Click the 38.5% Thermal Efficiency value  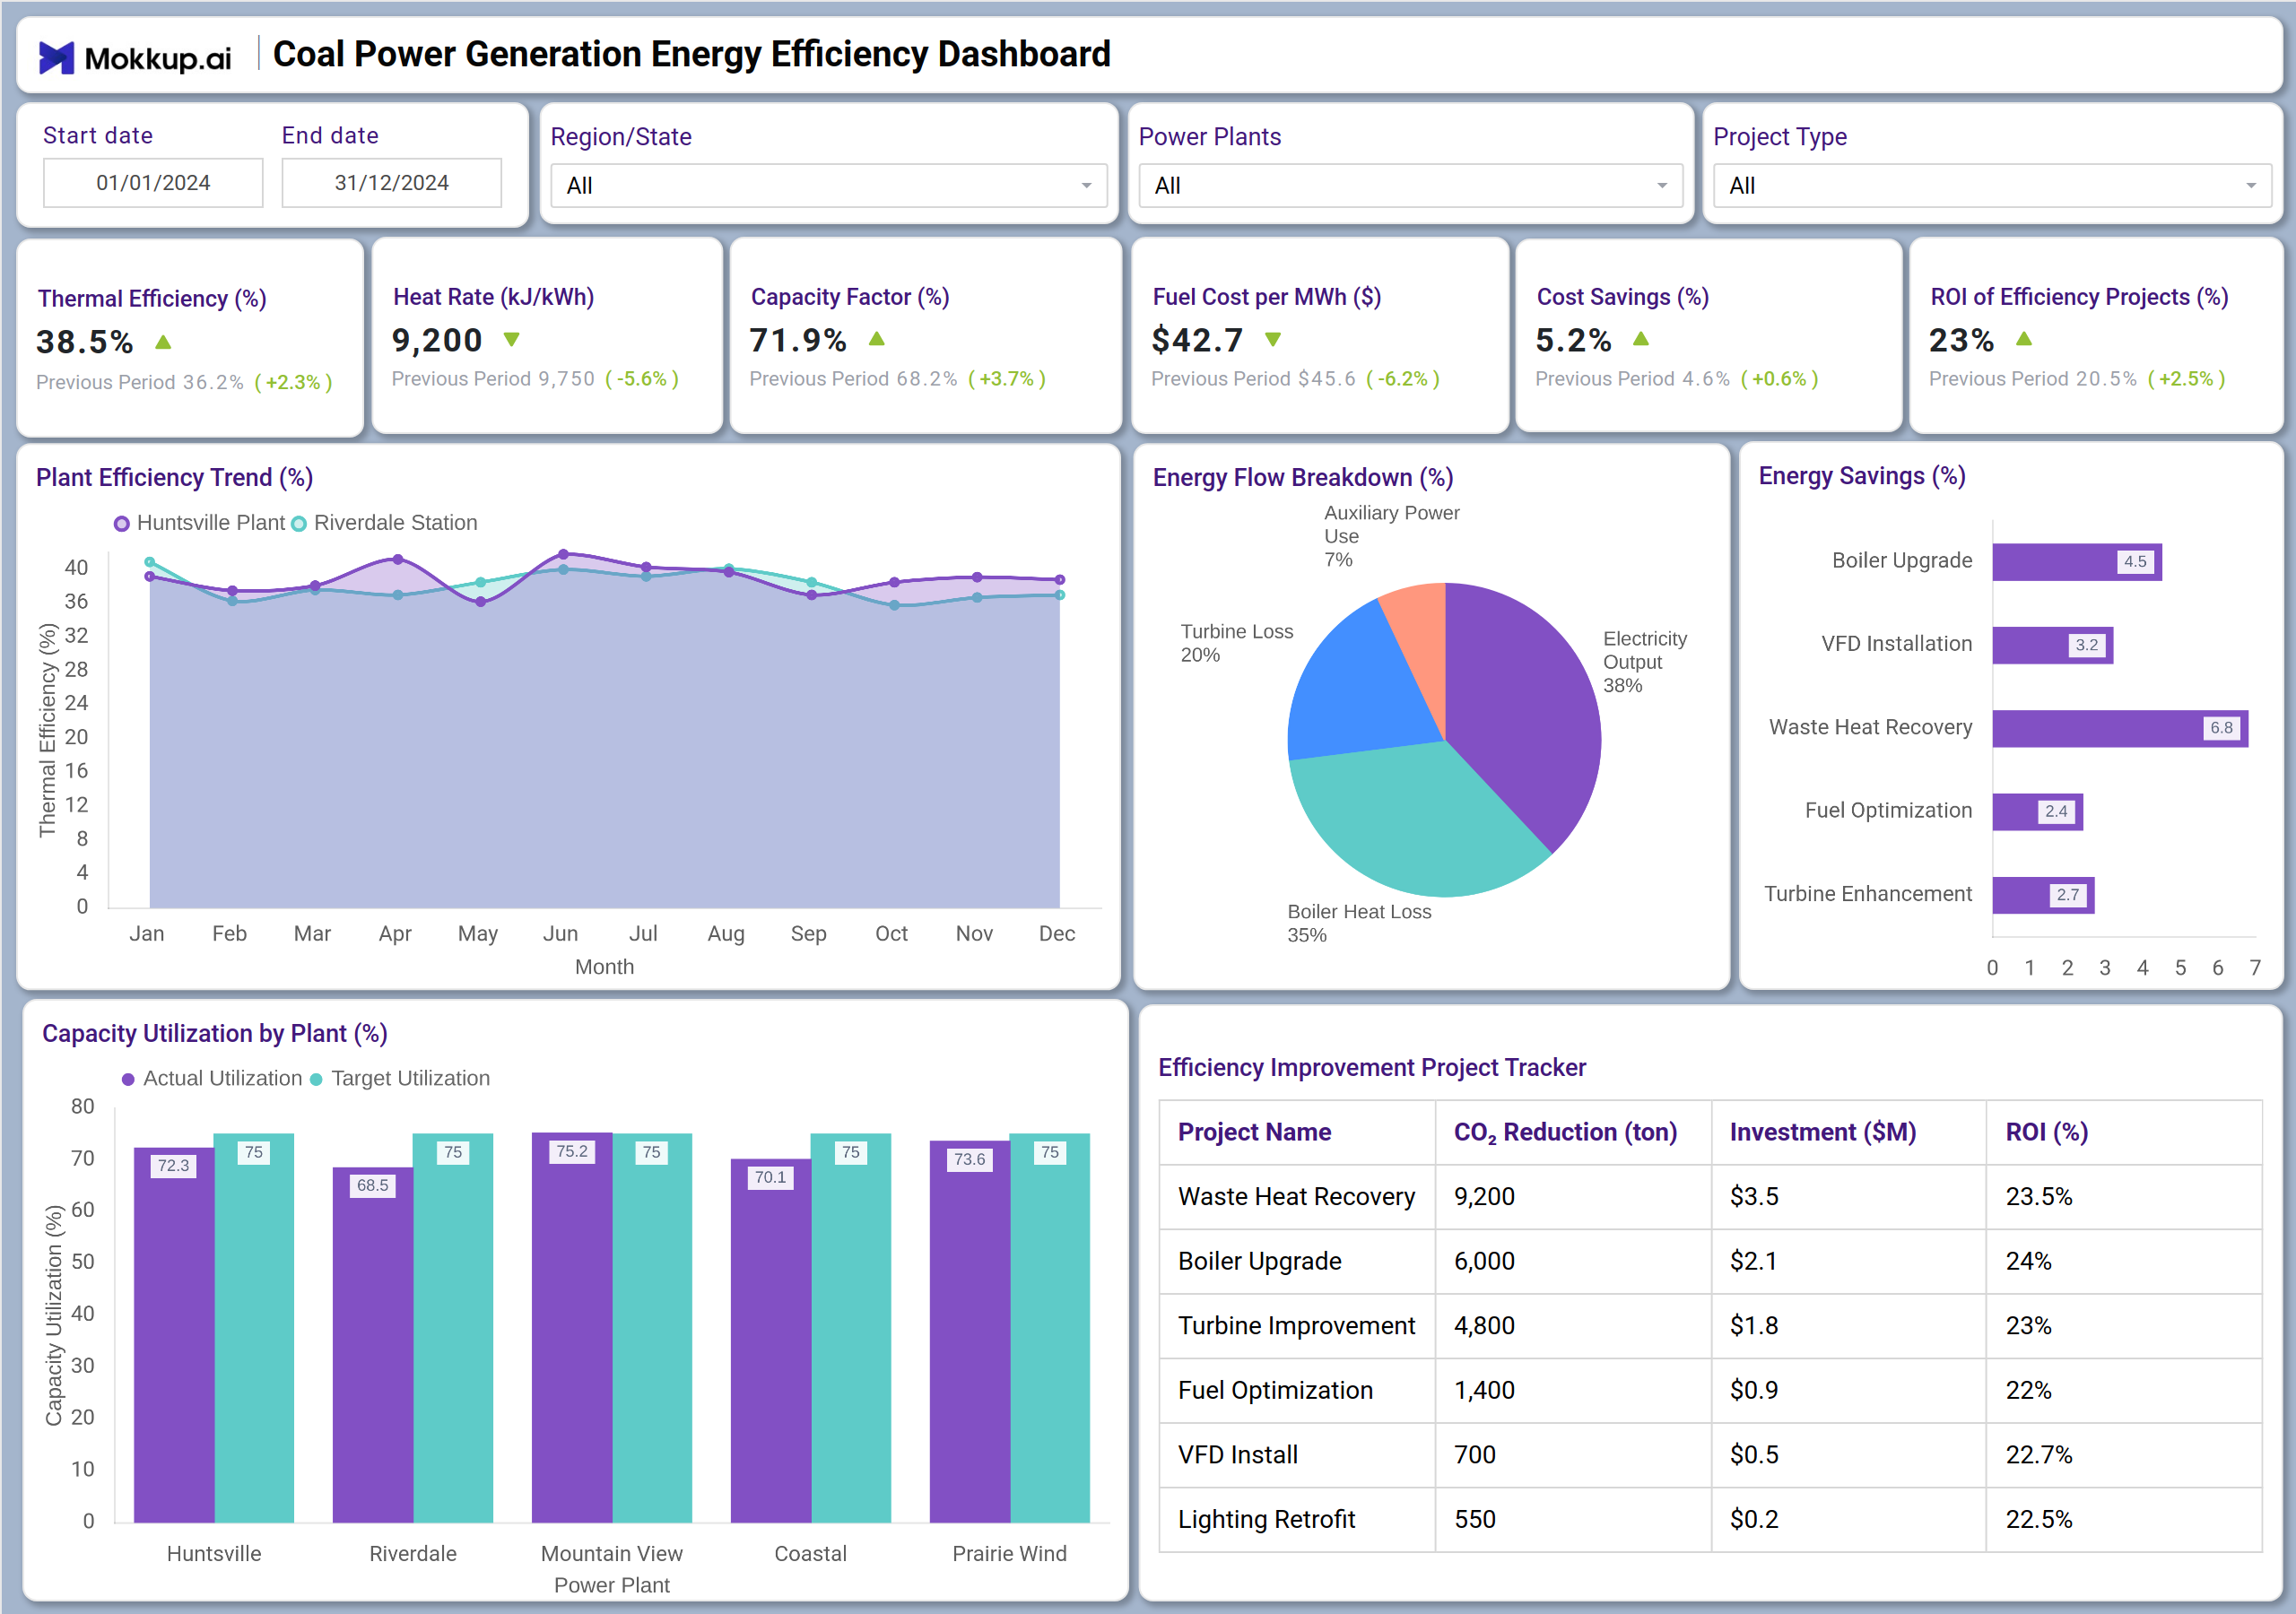84,342
